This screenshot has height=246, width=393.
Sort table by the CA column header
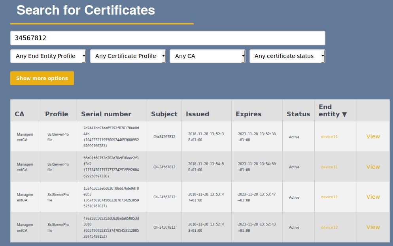point(19,114)
